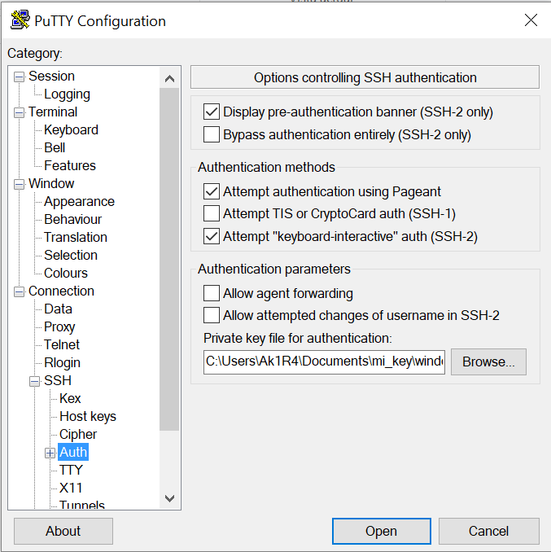Open Logging settings
This screenshot has height=552, width=551.
coord(67,94)
